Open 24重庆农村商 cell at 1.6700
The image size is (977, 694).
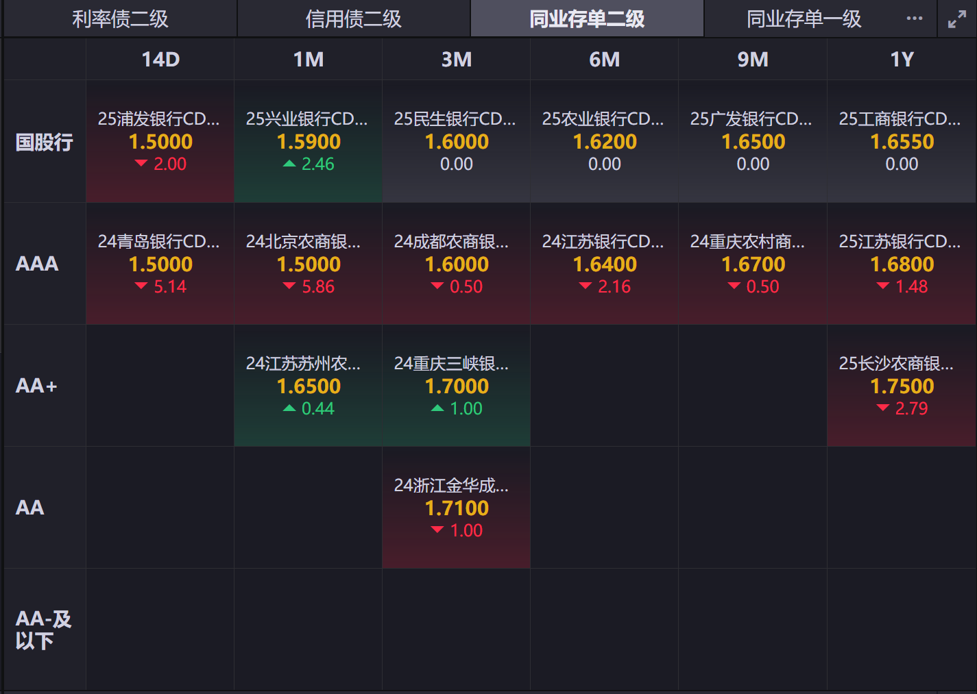(753, 264)
